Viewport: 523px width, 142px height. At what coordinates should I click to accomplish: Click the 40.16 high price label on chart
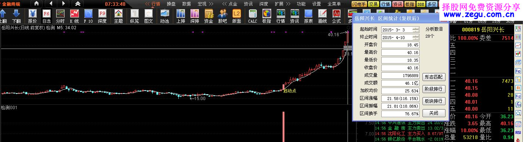point(333,35)
